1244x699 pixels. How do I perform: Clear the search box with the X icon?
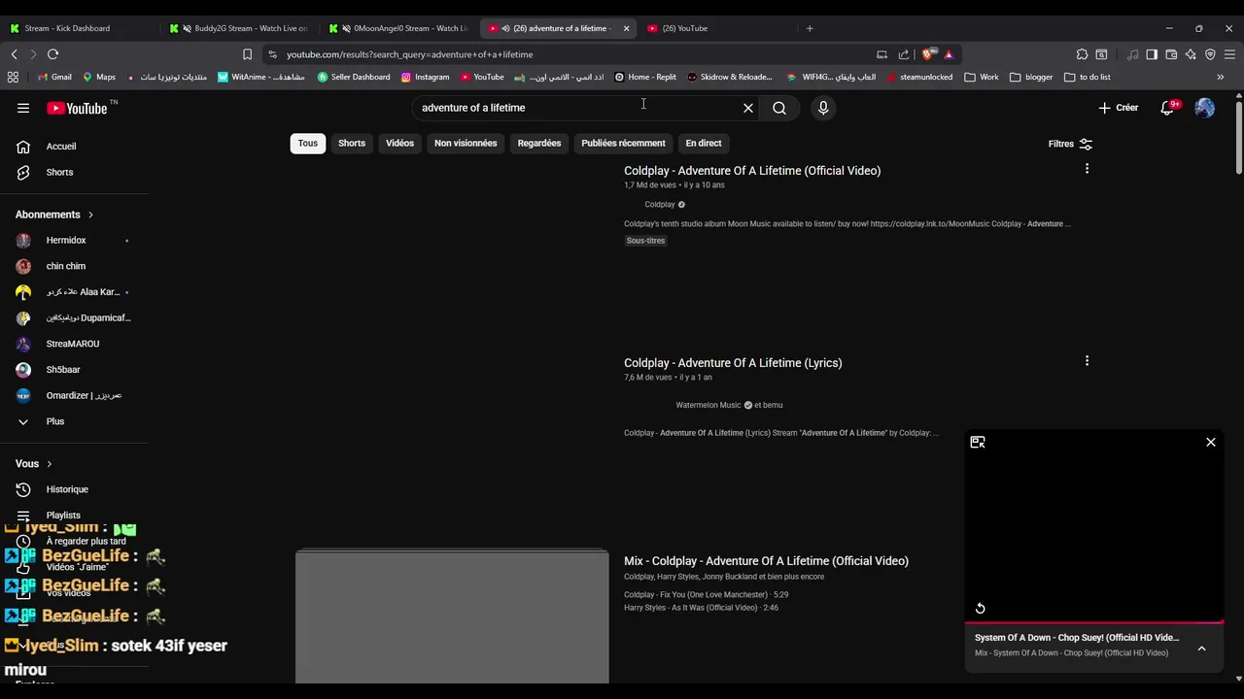click(748, 108)
